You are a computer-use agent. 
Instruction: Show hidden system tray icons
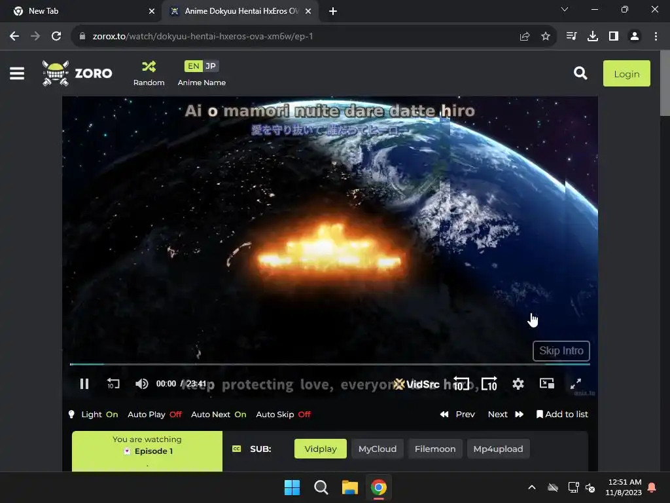(532, 487)
